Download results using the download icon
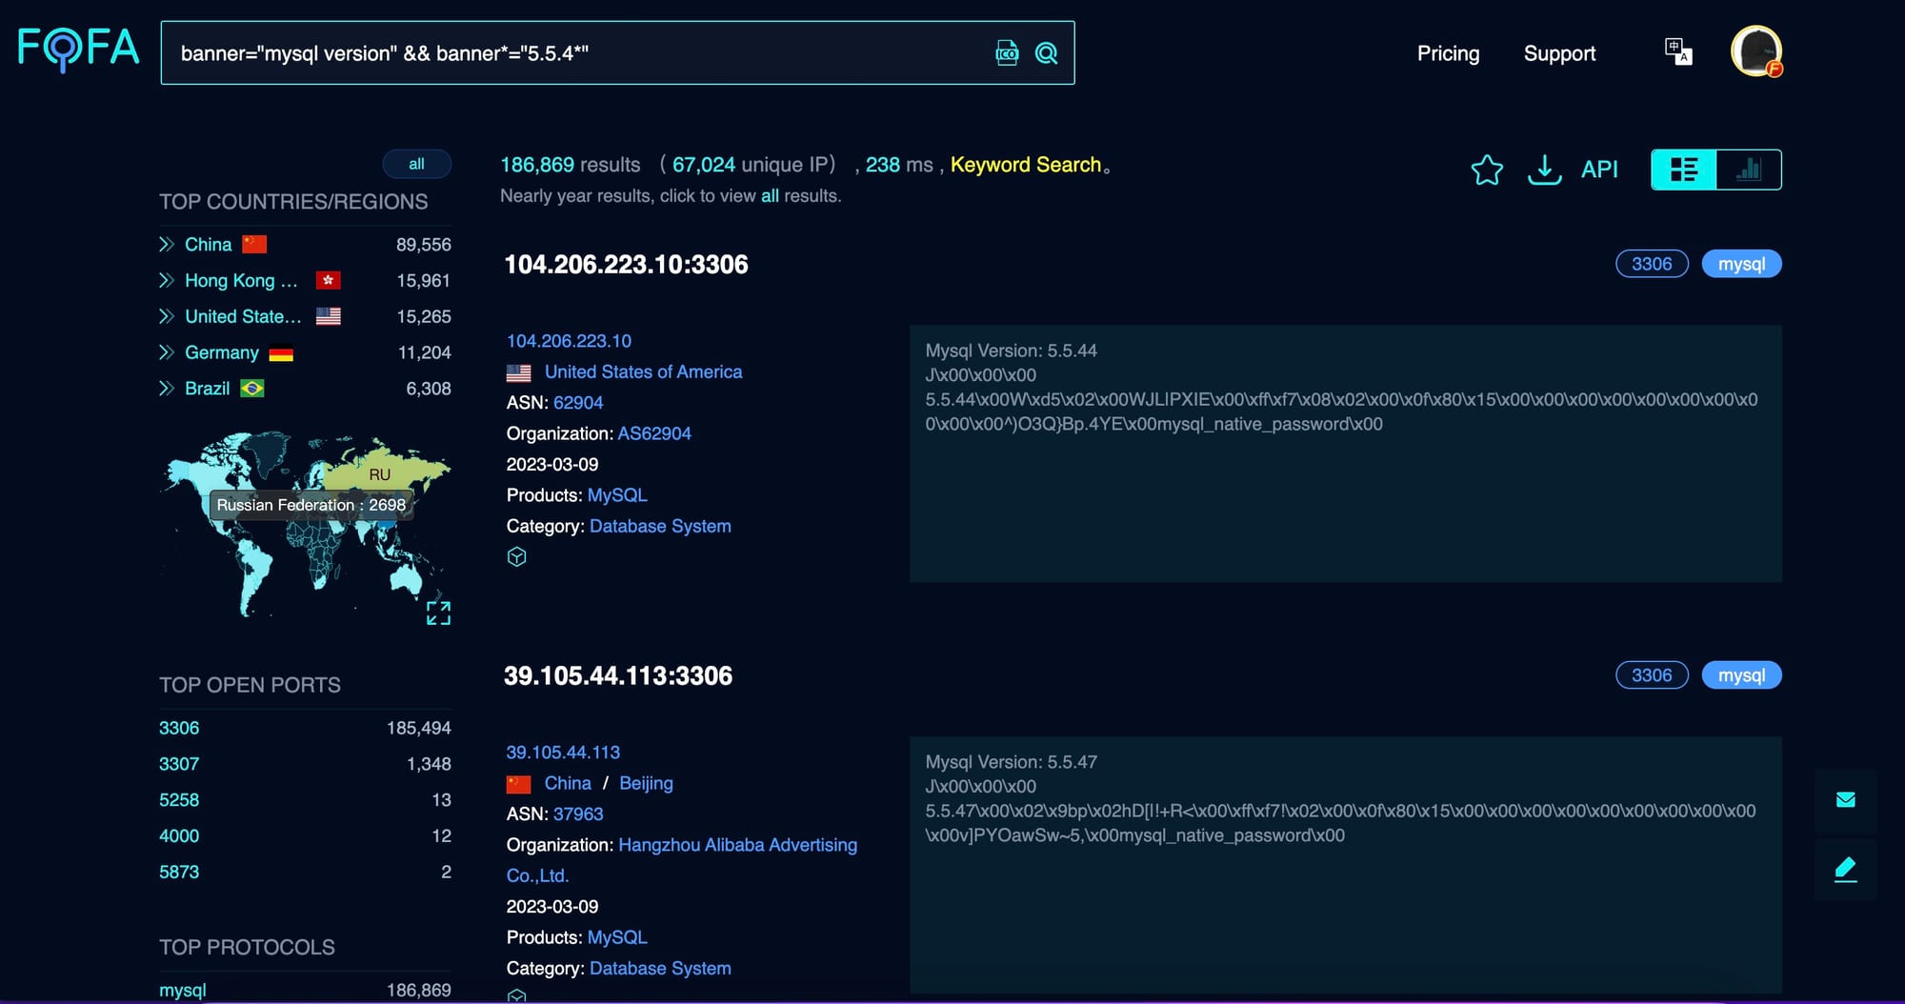The width and height of the screenshot is (1905, 1004). tap(1544, 170)
